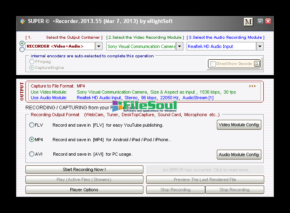Select the FLV recording format
The width and height of the screenshot is (290, 213).
point(32,125)
